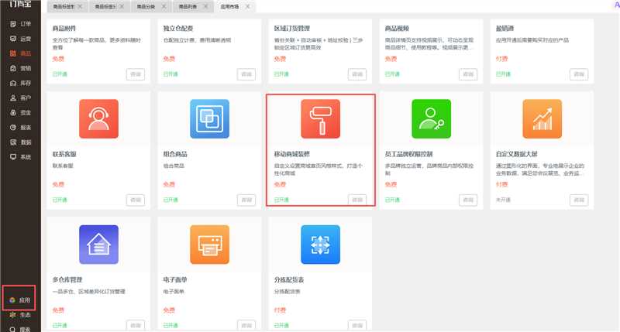Select the 商品 sidebar item
Image resolution: width=620 pixels, height=332 pixels.
tap(20, 53)
